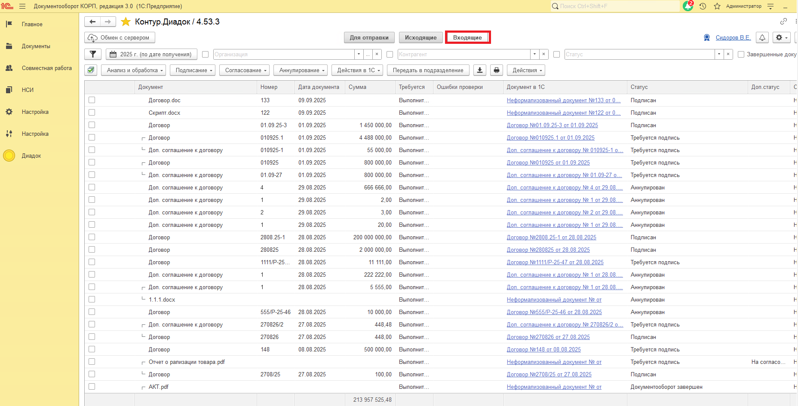Open the Документы section in sidebar

coord(36,46)
